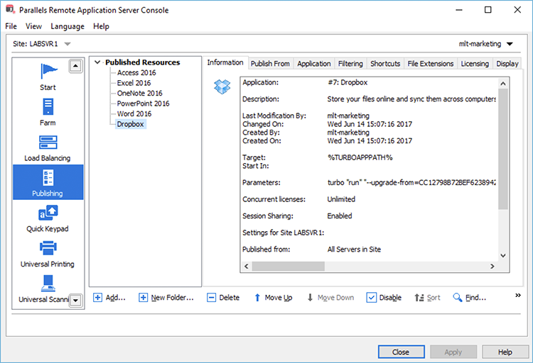
Task: Open Universal Scanning category icon
Action: coord(48,284)
